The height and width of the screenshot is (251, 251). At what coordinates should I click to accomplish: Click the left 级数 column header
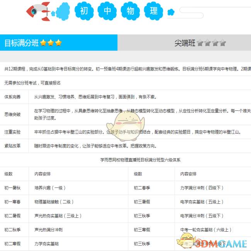click(x=8, y=174)
